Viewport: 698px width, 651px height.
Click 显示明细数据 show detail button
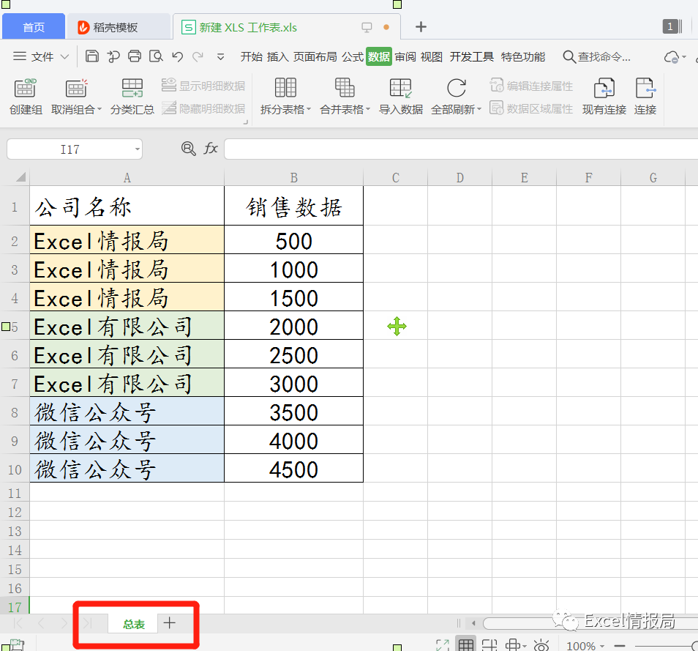(x=203, y=86)
